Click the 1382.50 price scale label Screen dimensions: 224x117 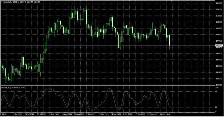coord(219,85)
